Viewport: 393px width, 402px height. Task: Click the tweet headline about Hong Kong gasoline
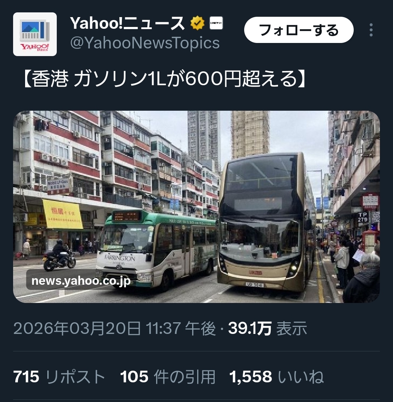click(164, 79)
